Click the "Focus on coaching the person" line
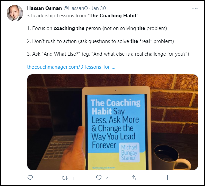This screenshot has width=205, height=186. point(97,28)
